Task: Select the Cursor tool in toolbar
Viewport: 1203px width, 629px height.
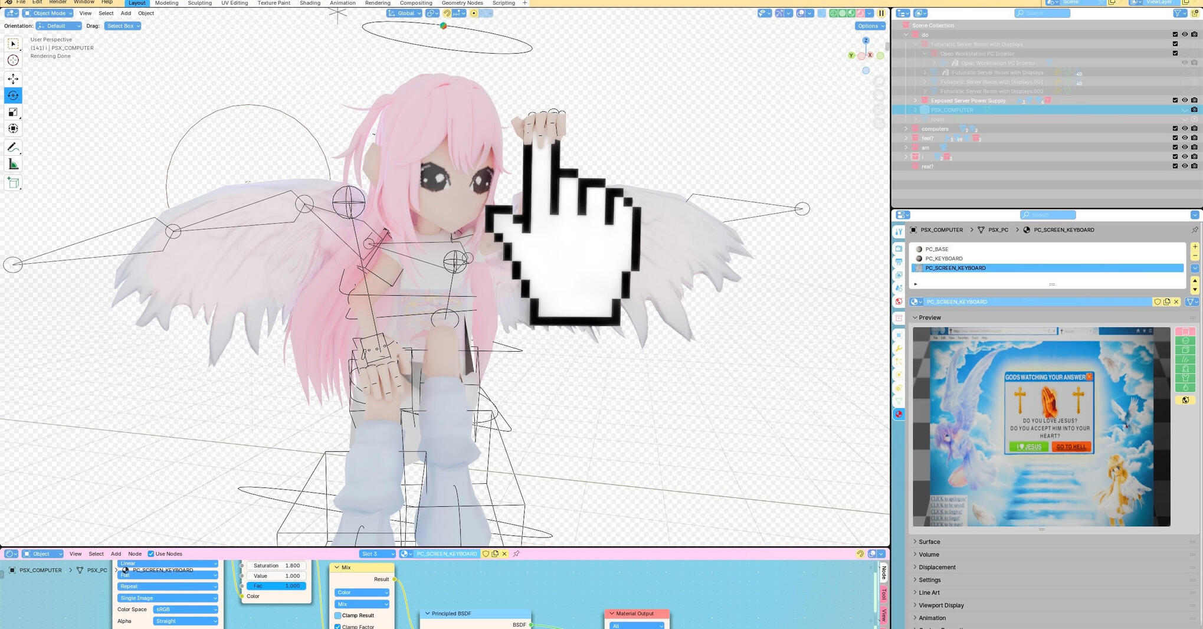Action: coord(13,60)
